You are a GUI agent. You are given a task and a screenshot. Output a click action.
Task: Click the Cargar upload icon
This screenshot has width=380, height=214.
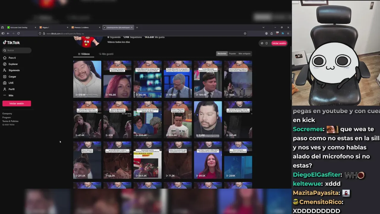coord(4,76)
